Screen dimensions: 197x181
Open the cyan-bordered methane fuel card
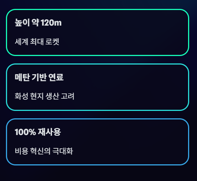tap(97, 87)
